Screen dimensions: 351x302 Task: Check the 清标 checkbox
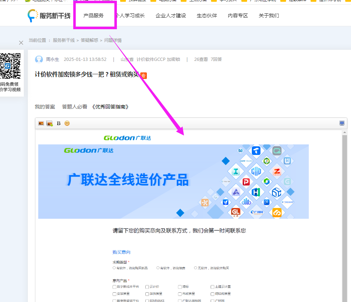(x=180, y=287)
